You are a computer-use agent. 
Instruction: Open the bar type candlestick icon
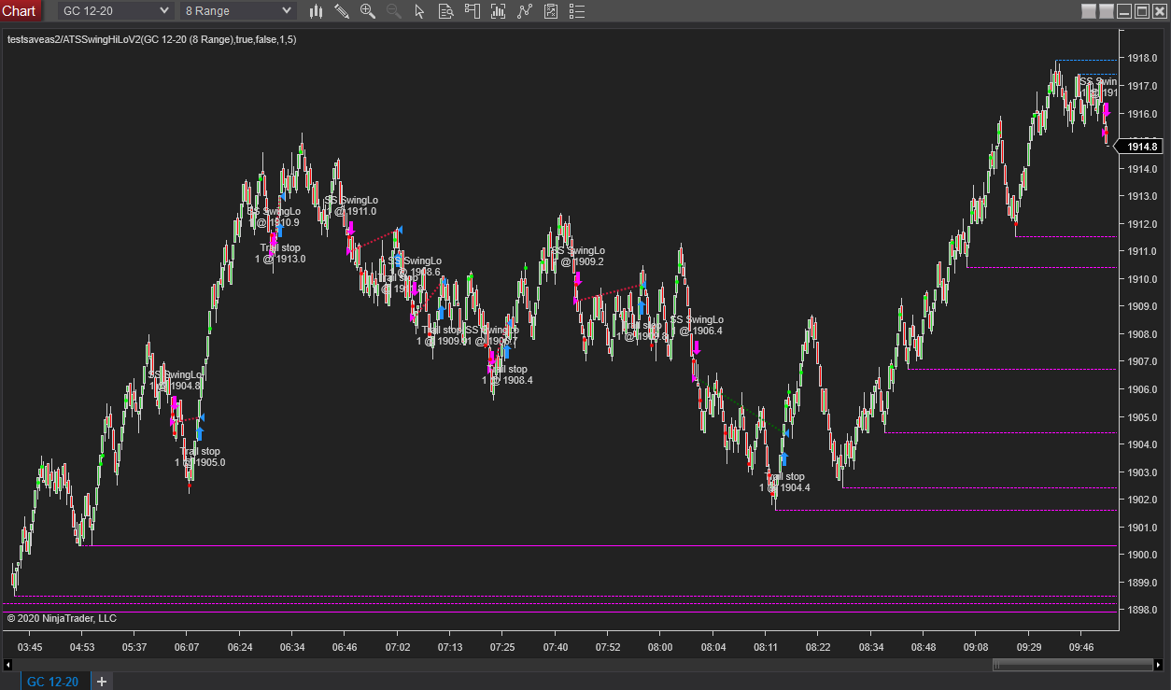click(316, 11)
